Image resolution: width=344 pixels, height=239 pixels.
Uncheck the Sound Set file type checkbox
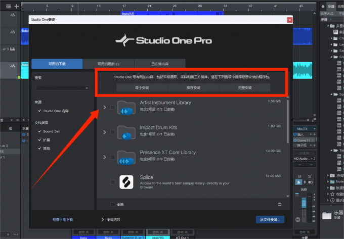coord(39,131)
